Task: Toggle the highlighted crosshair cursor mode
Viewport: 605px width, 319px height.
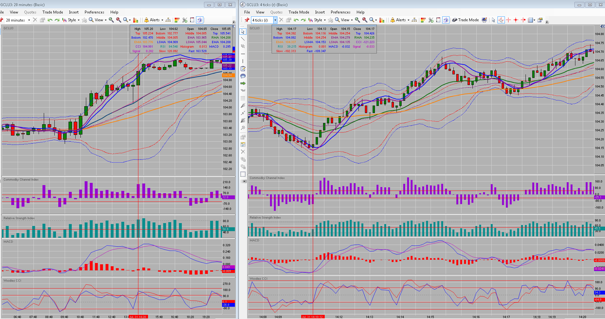Action: click(501, 20)
